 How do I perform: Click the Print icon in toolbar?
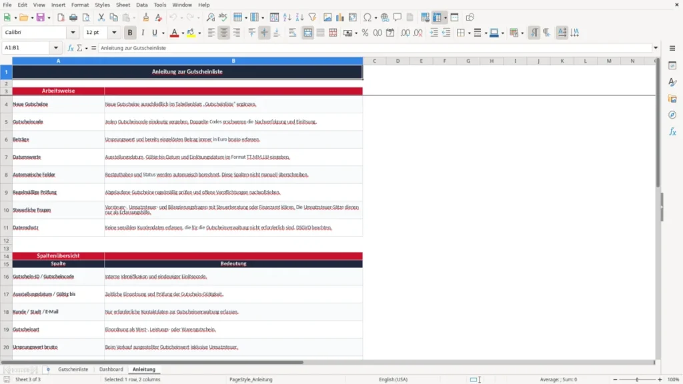[x=73, y=17]
